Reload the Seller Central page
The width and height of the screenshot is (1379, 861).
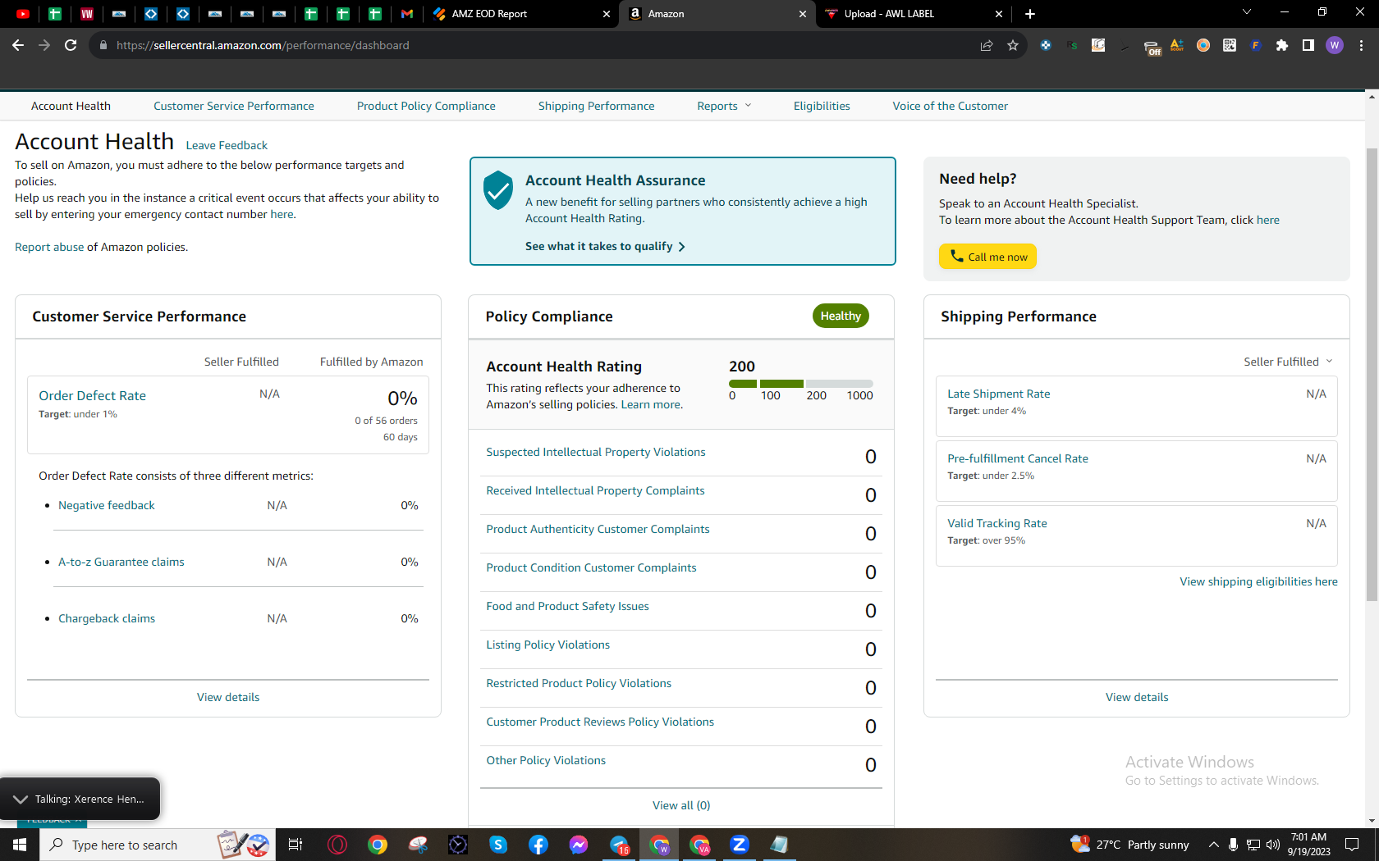[x=71, y=45]
